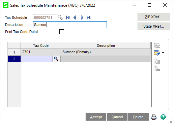Click the green Sage application icon

point(6,5)
